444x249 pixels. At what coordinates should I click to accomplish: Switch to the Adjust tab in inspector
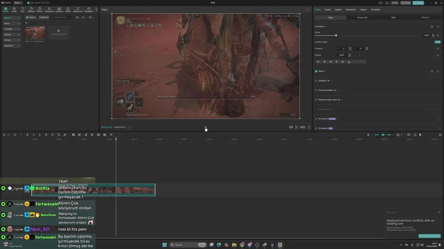pyautogui.click(x=363, y=10)
